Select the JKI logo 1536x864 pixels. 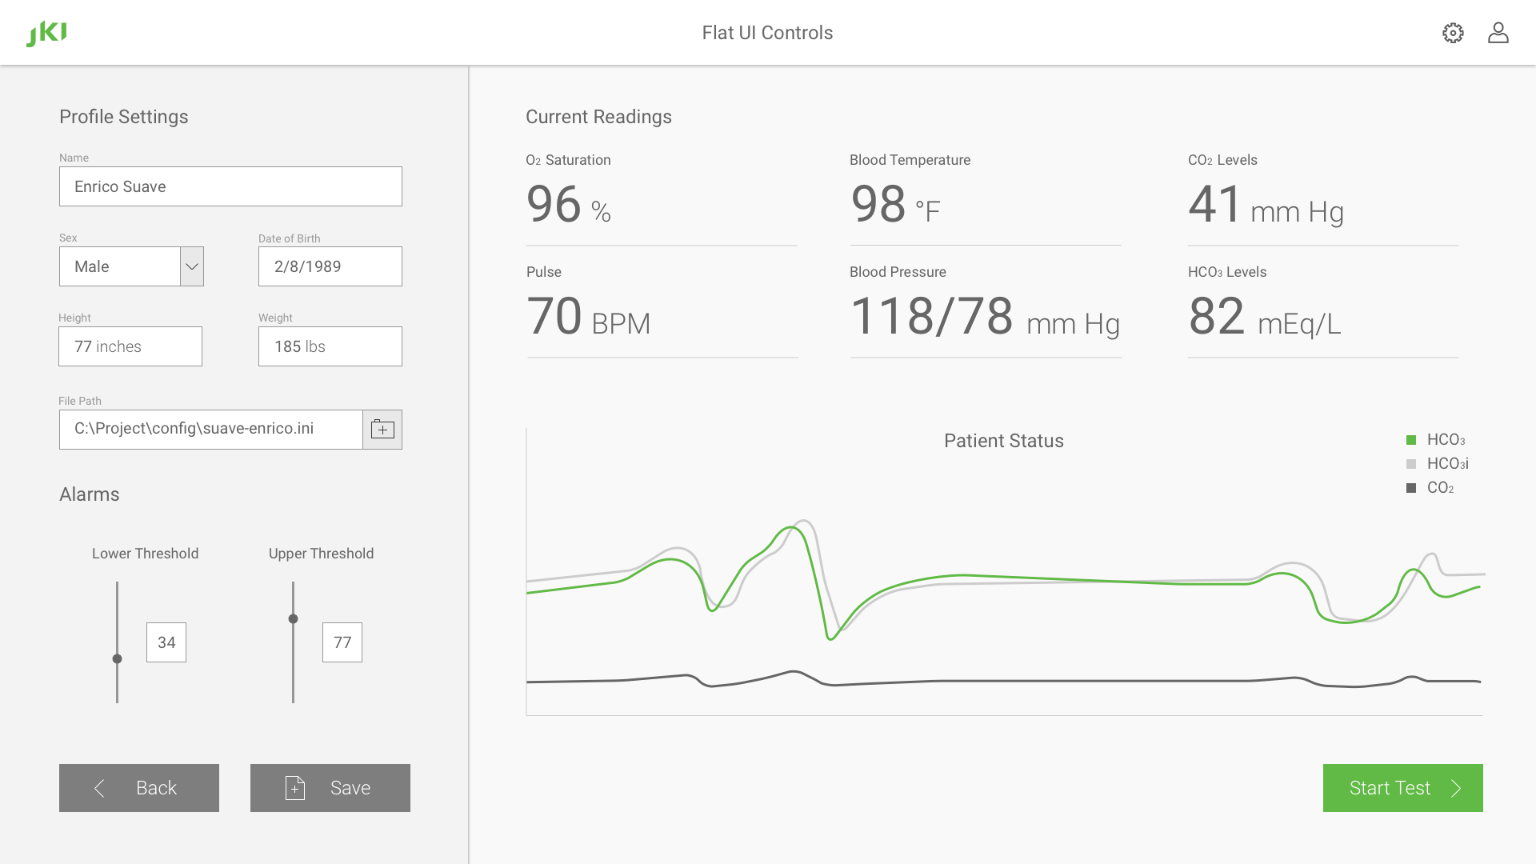tap(46, 32)
